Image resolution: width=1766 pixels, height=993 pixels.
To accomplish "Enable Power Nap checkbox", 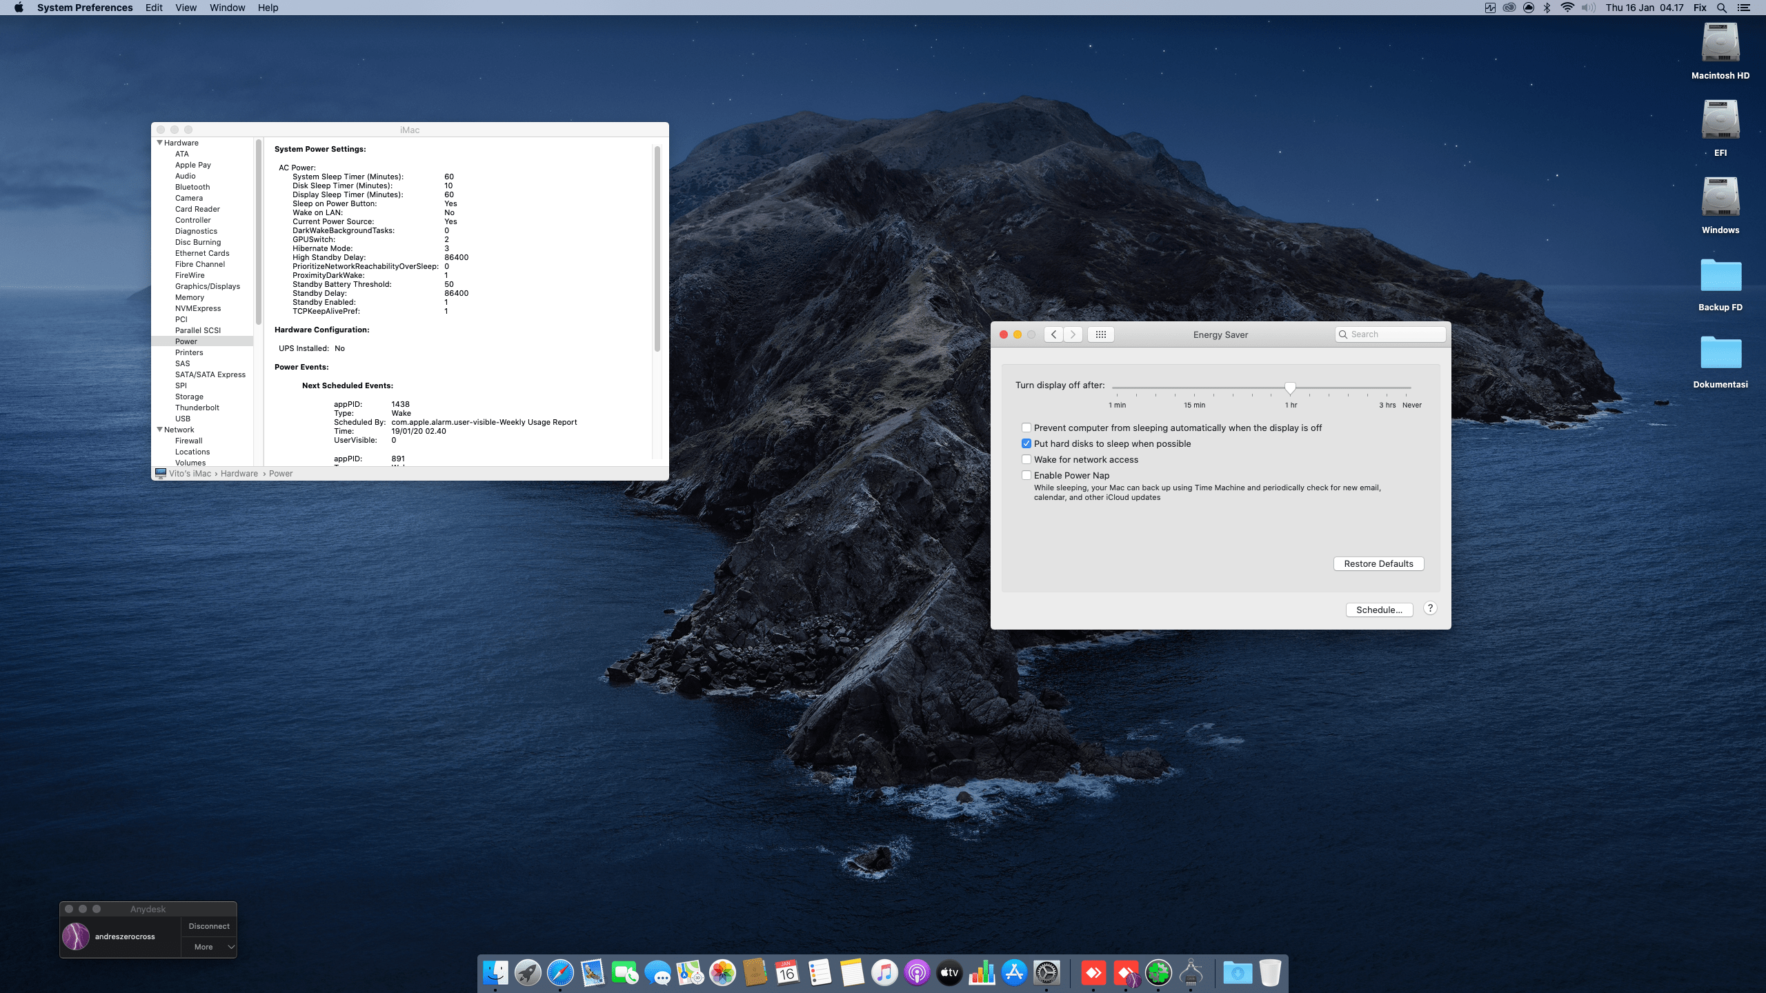I will pos(1026,476).
